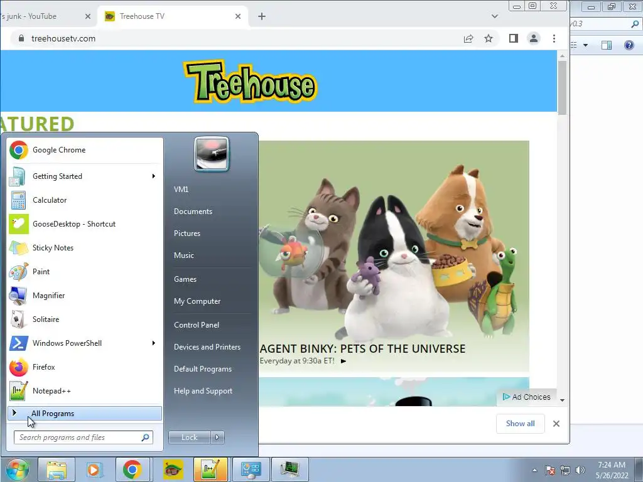
Task: Click the user account picture in Start menu
Action: click(x=212, y=154)
